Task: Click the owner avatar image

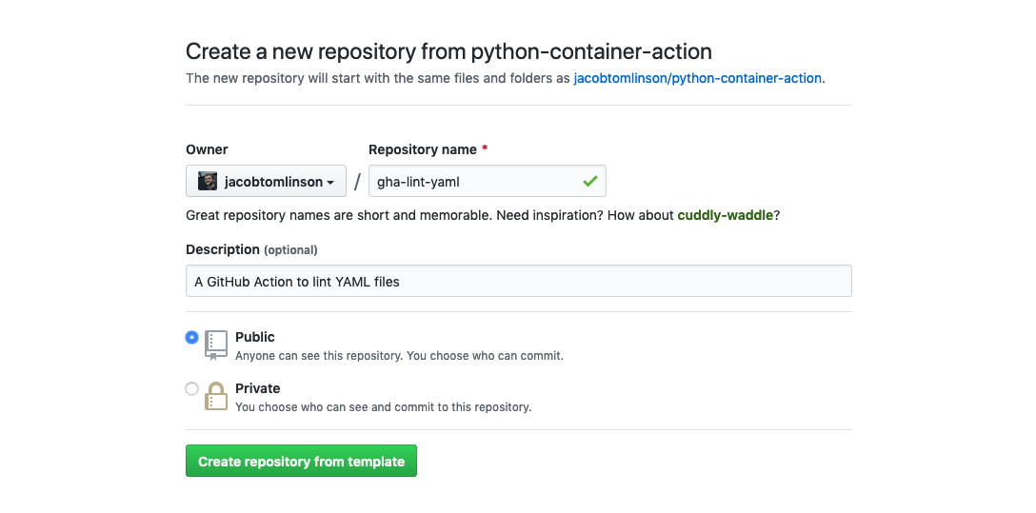Action: (x=208, y=181)
